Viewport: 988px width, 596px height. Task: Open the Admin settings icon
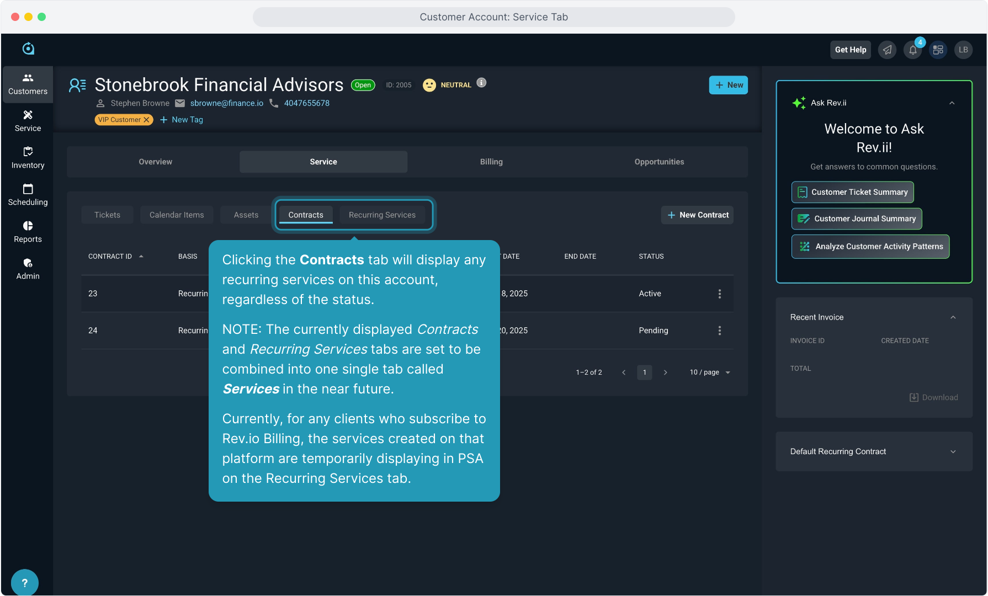[x=28, y=263]
